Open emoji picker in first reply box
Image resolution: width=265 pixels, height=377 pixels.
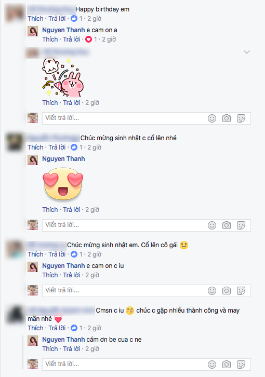(x=212, y=118)
